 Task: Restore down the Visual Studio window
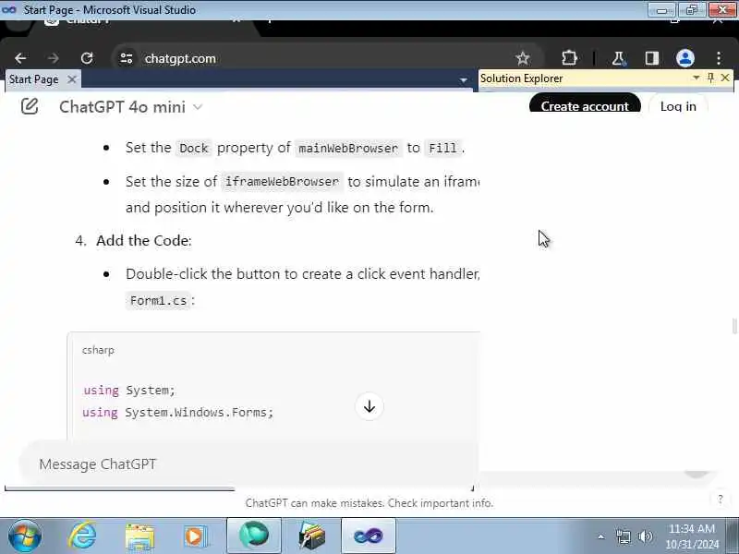[691, 10]
